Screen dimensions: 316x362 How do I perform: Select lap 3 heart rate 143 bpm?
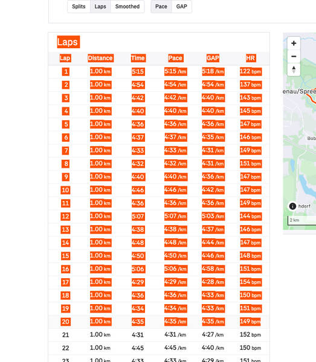pyautogui.click(x=251, y=98)
